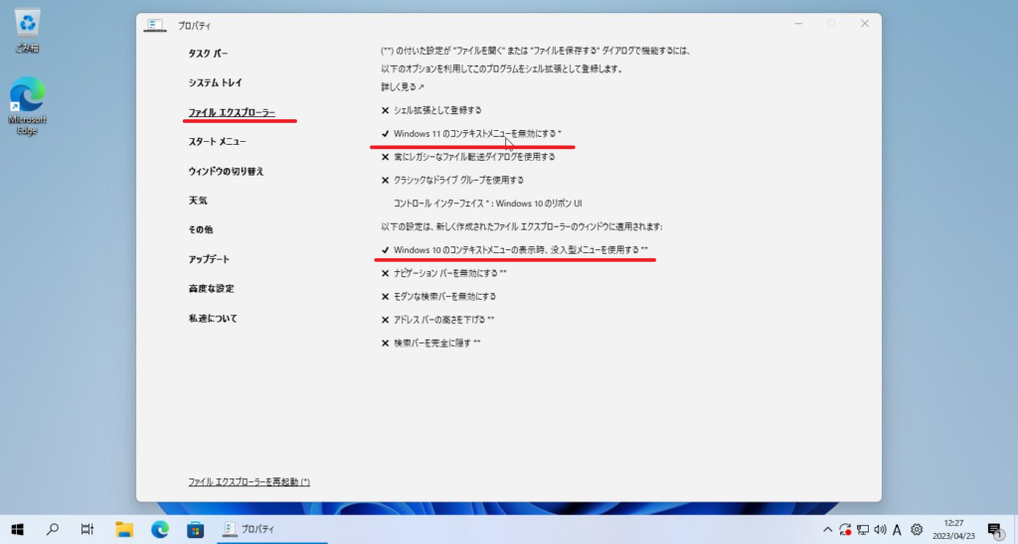Screen dimensions: 1018x544
Task: Click the プロパティ window title icon
Action: click(x=154, y=25)
